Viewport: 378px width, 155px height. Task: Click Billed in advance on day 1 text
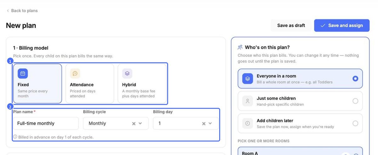[56, 137]
